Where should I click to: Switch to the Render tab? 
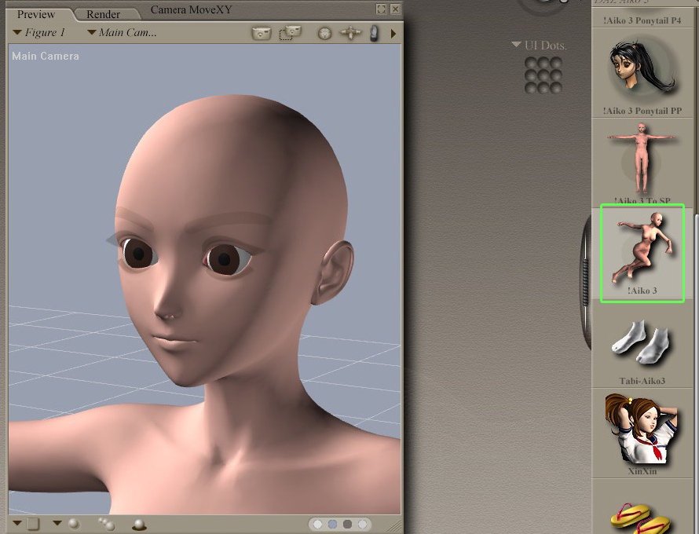coord(103,14)
